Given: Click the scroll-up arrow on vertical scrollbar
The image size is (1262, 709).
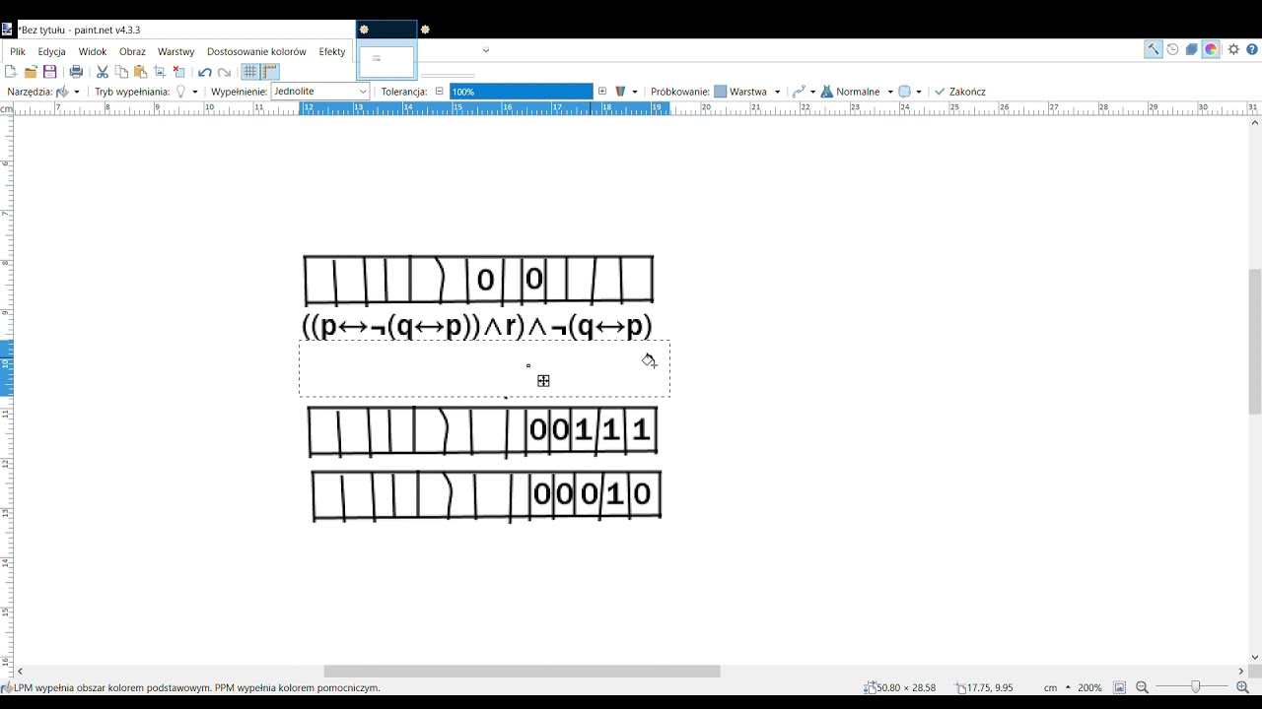Looking at the screenshot, I should point(1255,123).
